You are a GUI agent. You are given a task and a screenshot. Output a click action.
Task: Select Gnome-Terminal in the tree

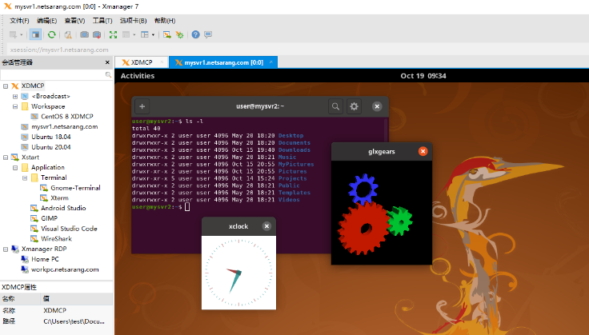tap(75, 188)
